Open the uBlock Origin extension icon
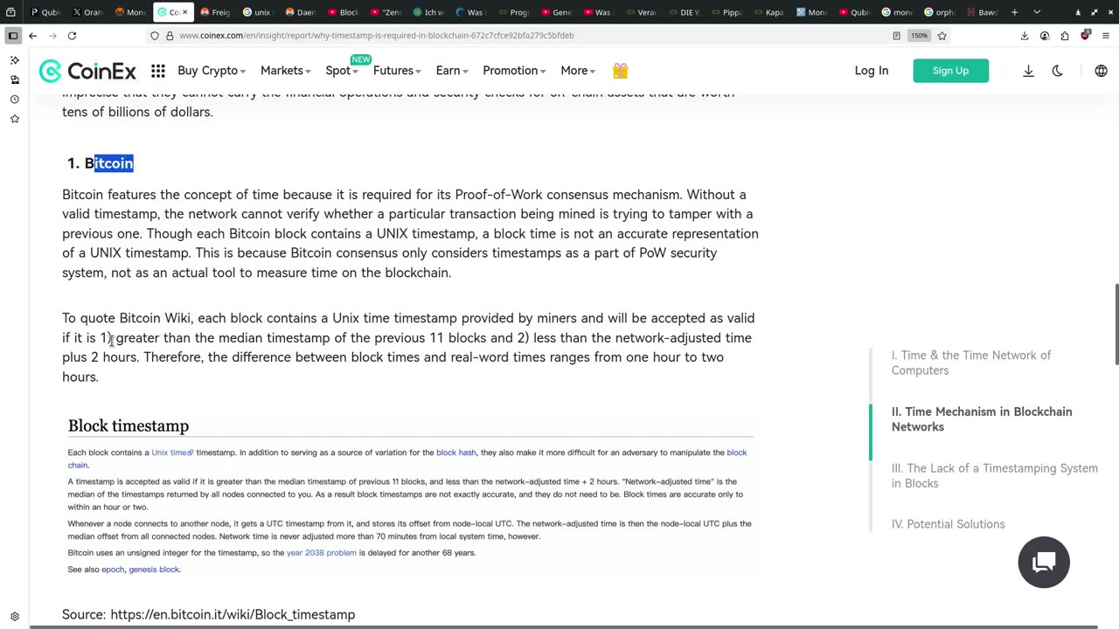 click(1085, 36)
